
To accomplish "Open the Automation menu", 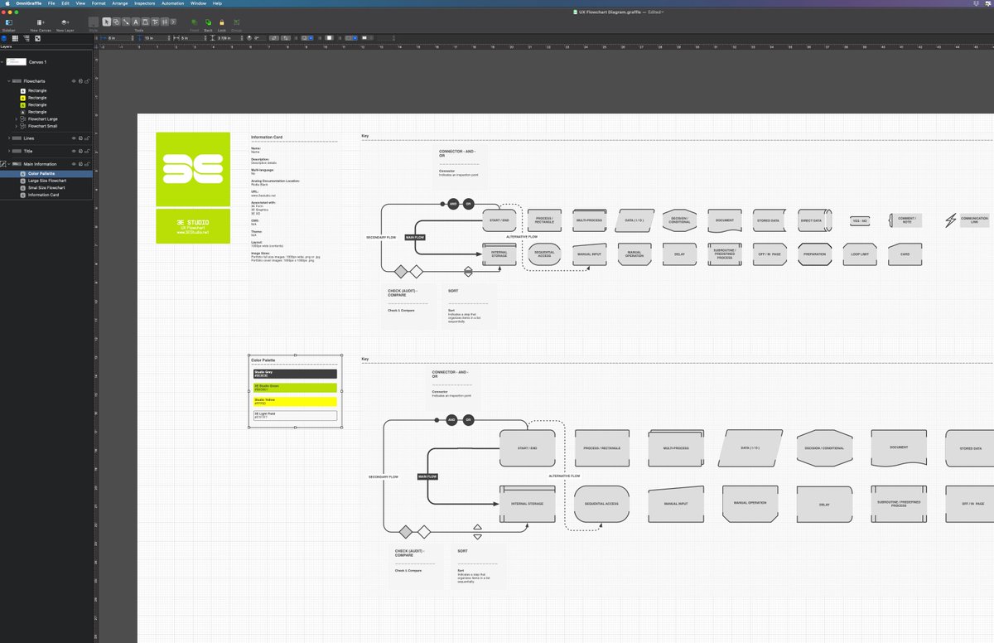I will click(x=173, y=3).
